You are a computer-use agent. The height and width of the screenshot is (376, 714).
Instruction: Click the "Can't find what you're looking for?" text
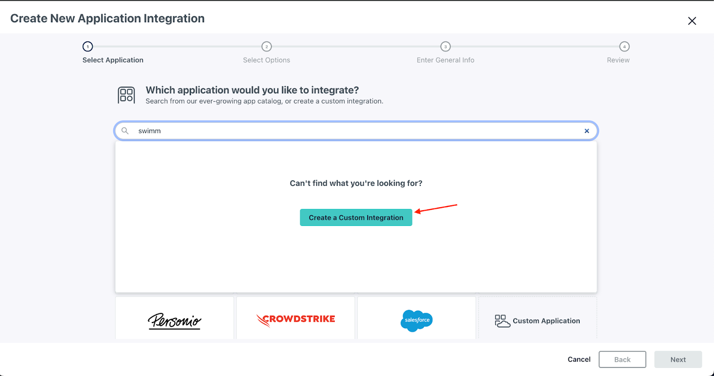coord(356,183)
